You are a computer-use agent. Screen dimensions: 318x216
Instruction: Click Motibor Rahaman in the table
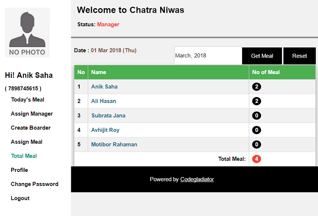(114, 144)
